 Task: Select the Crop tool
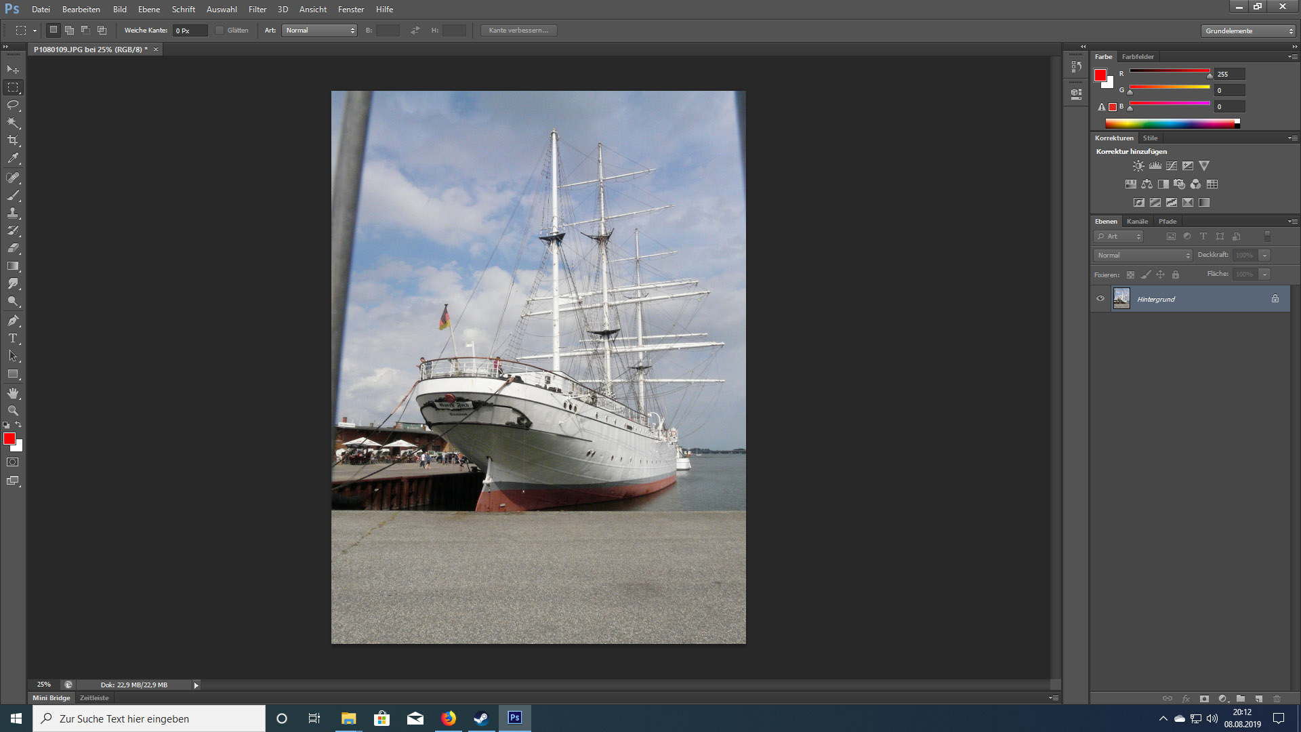coord(13,140)
